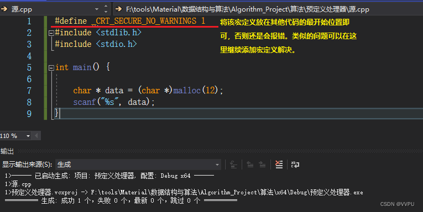
Task: Click the 显示输出来源(S): label
Action: 27,165
